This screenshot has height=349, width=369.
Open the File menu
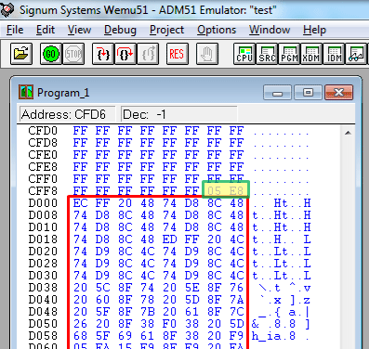pyautogui.click(x=15, y=30)
